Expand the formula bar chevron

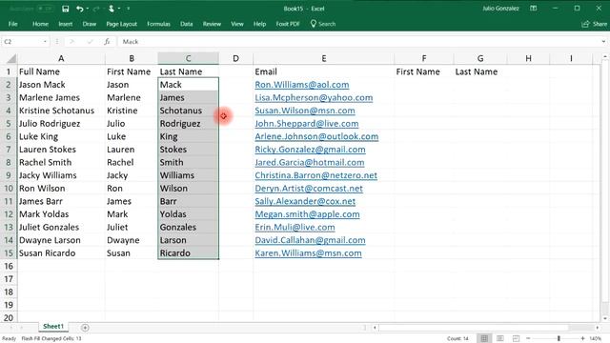[603, 42]
